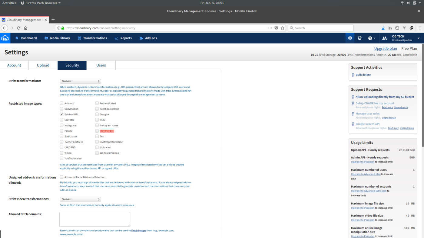Uncheck the Fetched URL restricted image type
Screen dimensions: 424x238
click(61, 114)
